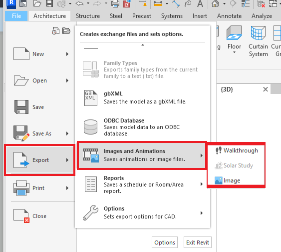Select the Floor tool in ribbon
Viewport: 281px width, 252px height.
pos(234,40)
